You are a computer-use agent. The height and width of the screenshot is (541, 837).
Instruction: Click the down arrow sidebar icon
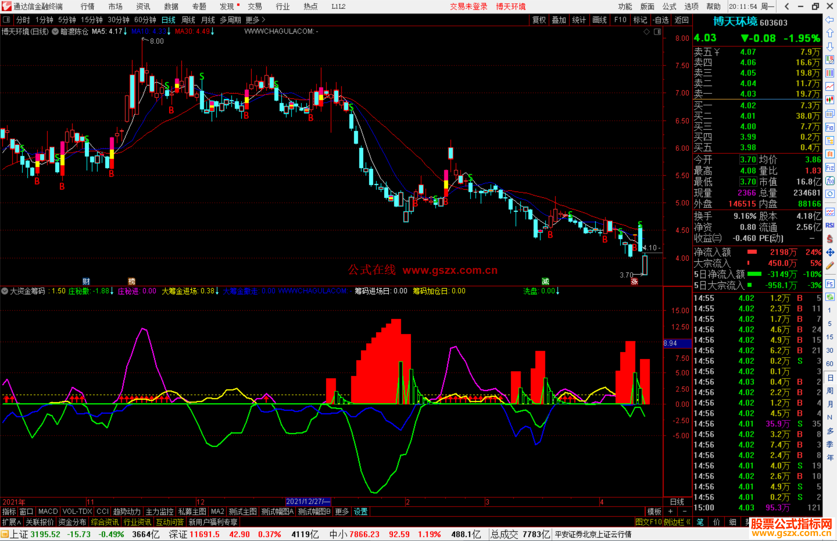pyautogui.click(x=830, y=47)
